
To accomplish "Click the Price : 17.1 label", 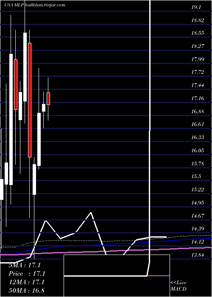I will tap(27, 274).
